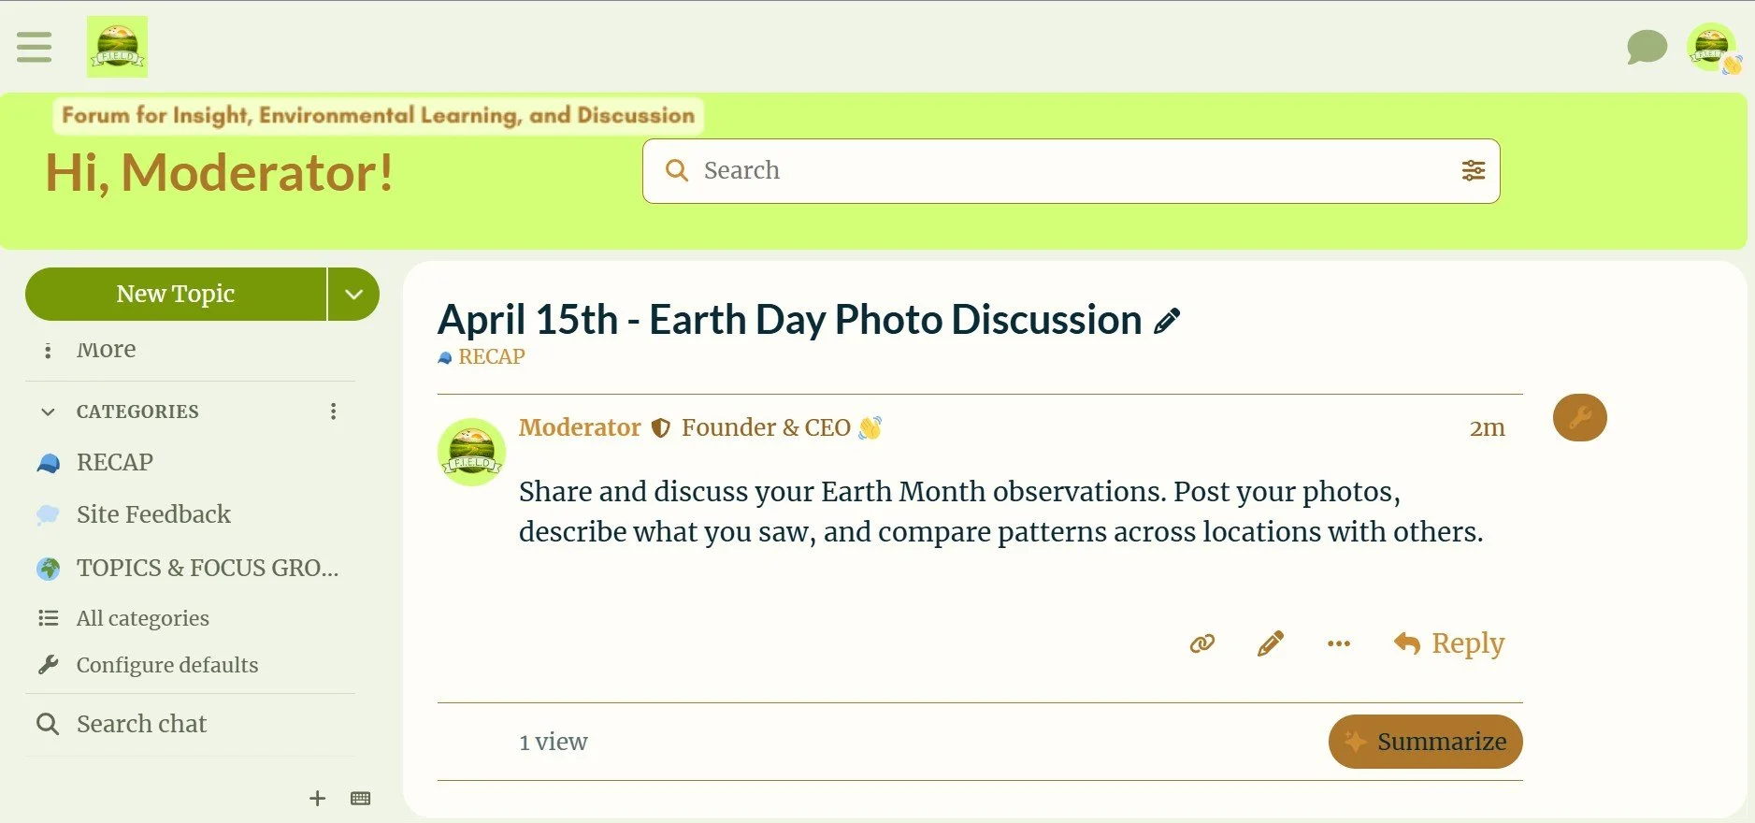1755x823 pixels.
Task: Open the user profile avatar menu
Action: 1712,48
